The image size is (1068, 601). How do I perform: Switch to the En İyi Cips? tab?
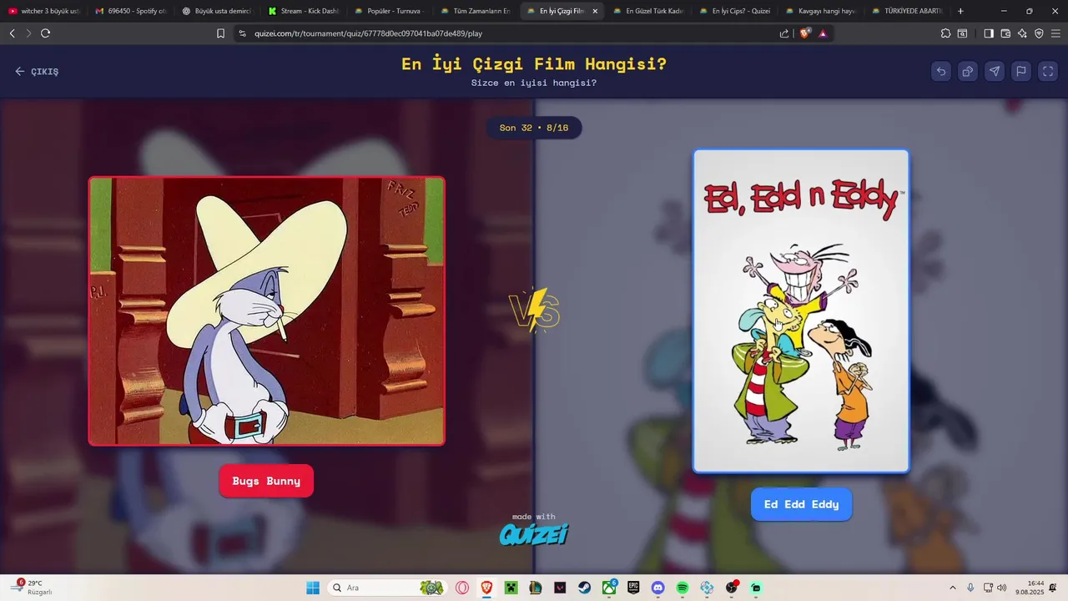pyautogui.click(x=736, y=11)
